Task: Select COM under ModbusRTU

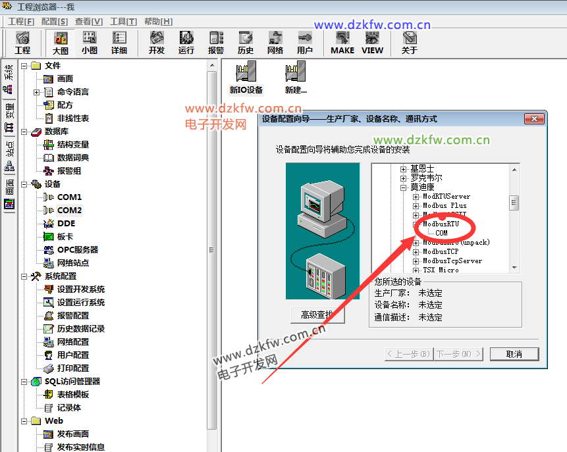Action: click(x=441, y=233)
